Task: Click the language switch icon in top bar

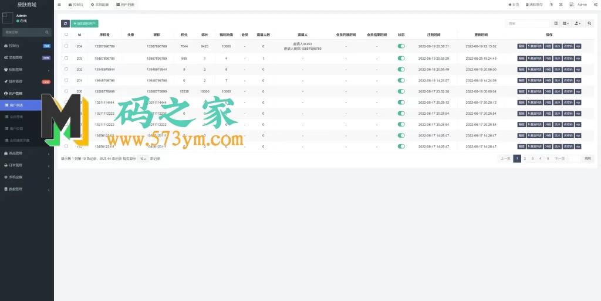Action: coord(551,5)
